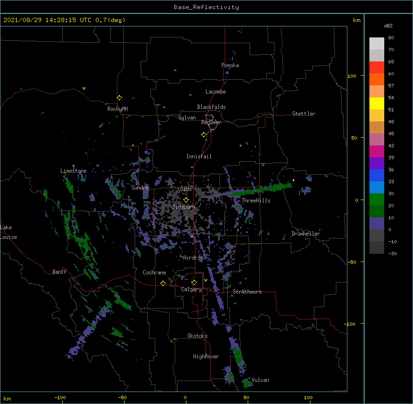Pick the red 65 dBZ legend swatch
The width and height of the screenshot is (413, 404).
point(377,68)
